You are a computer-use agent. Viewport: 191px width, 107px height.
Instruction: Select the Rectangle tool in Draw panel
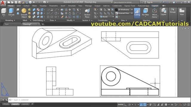(x=52, y=17)
